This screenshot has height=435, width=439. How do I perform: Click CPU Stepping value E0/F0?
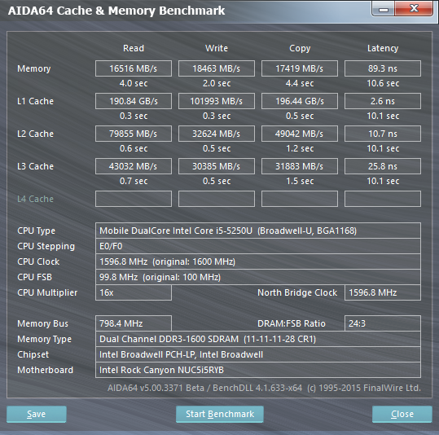pos(258,246)
